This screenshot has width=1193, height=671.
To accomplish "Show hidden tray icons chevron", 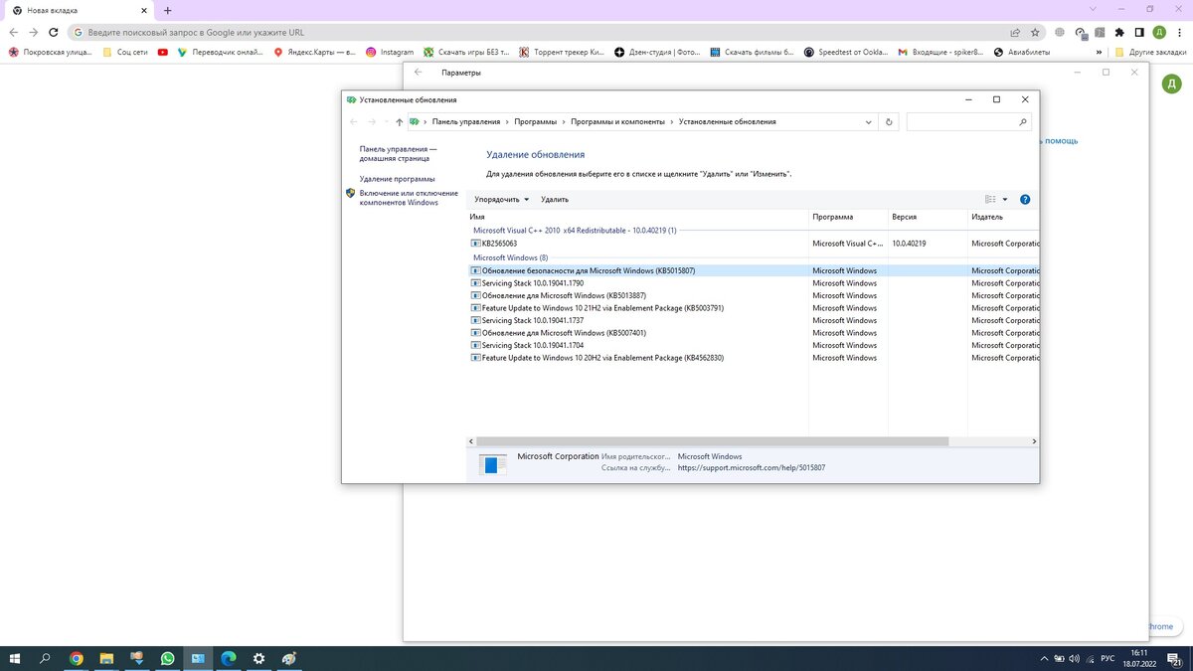I will 1042,658.
